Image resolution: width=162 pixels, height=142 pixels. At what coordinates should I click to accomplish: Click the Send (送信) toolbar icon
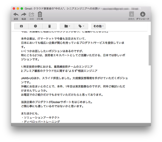(32, 14)
